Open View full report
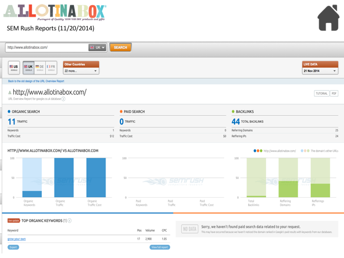The height and width of the screenshot is (258, 344). pyautogui.click(x=160, y=247)
